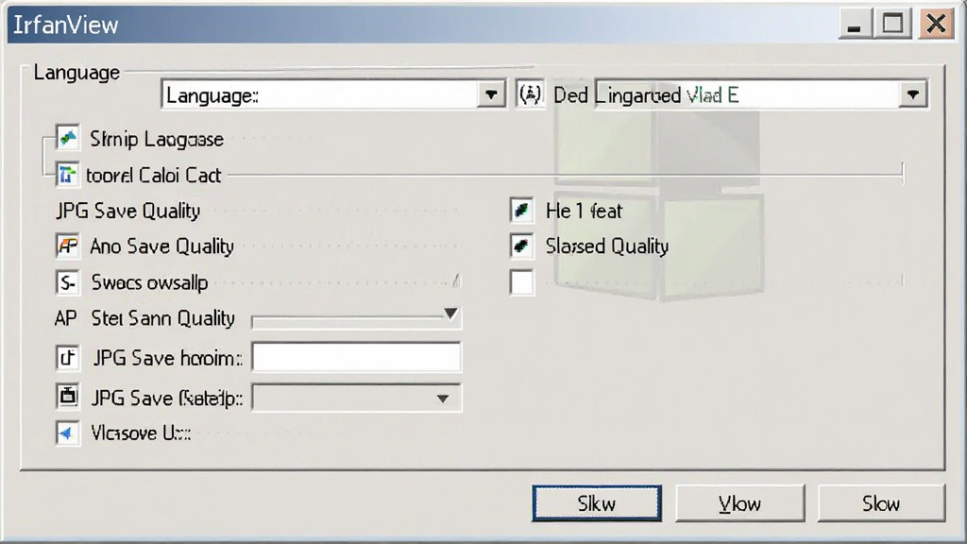Toggle the He 1 feat checkbox
The image size is (967, 544).
(x=521, y=211)
